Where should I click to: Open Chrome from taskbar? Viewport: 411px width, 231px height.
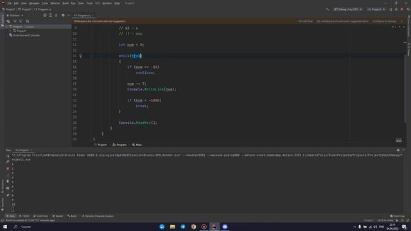pos(193,227)
